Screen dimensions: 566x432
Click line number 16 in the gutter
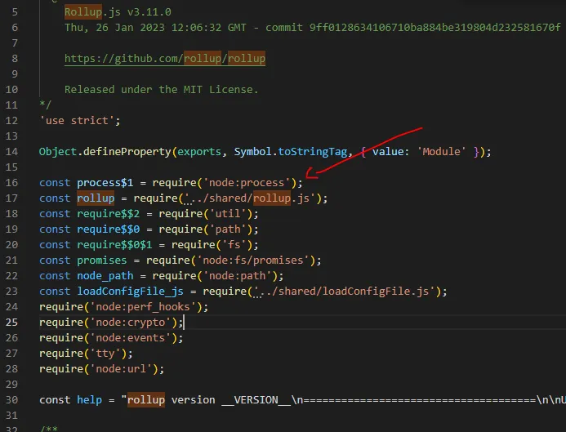click(11, 183)
